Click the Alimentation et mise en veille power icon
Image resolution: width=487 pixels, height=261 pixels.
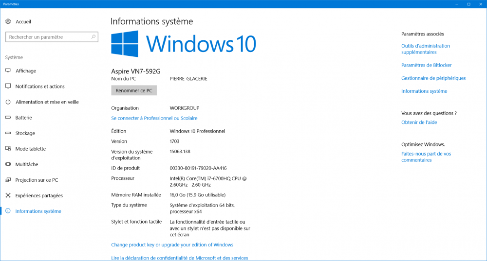(x=8, y=102)
